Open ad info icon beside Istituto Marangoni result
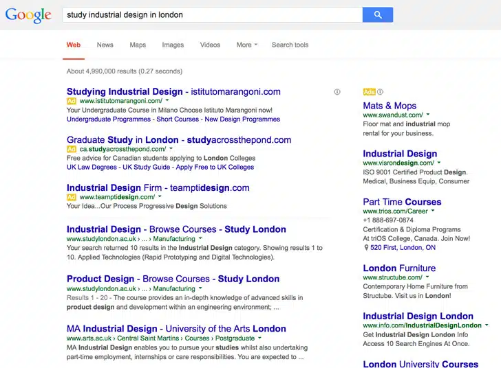Viewport: 501px width, 368px height. pos(337,92)
